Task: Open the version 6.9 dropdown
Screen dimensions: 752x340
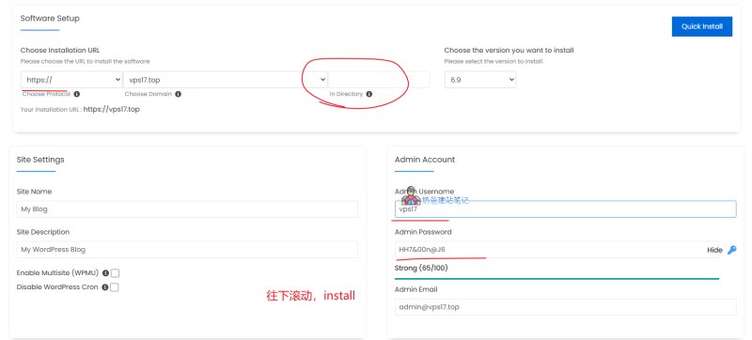Action: [480, 80]
